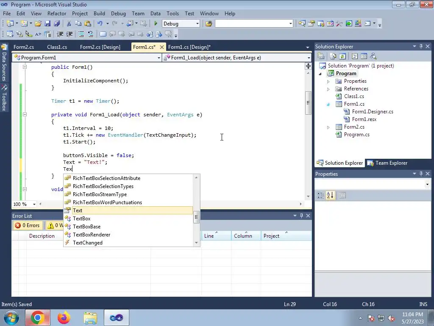The height and width of the screenshot is (326, 434).
Task: Select Form1.Designer.cs in Solution Explorer
Action: point(373,112)
